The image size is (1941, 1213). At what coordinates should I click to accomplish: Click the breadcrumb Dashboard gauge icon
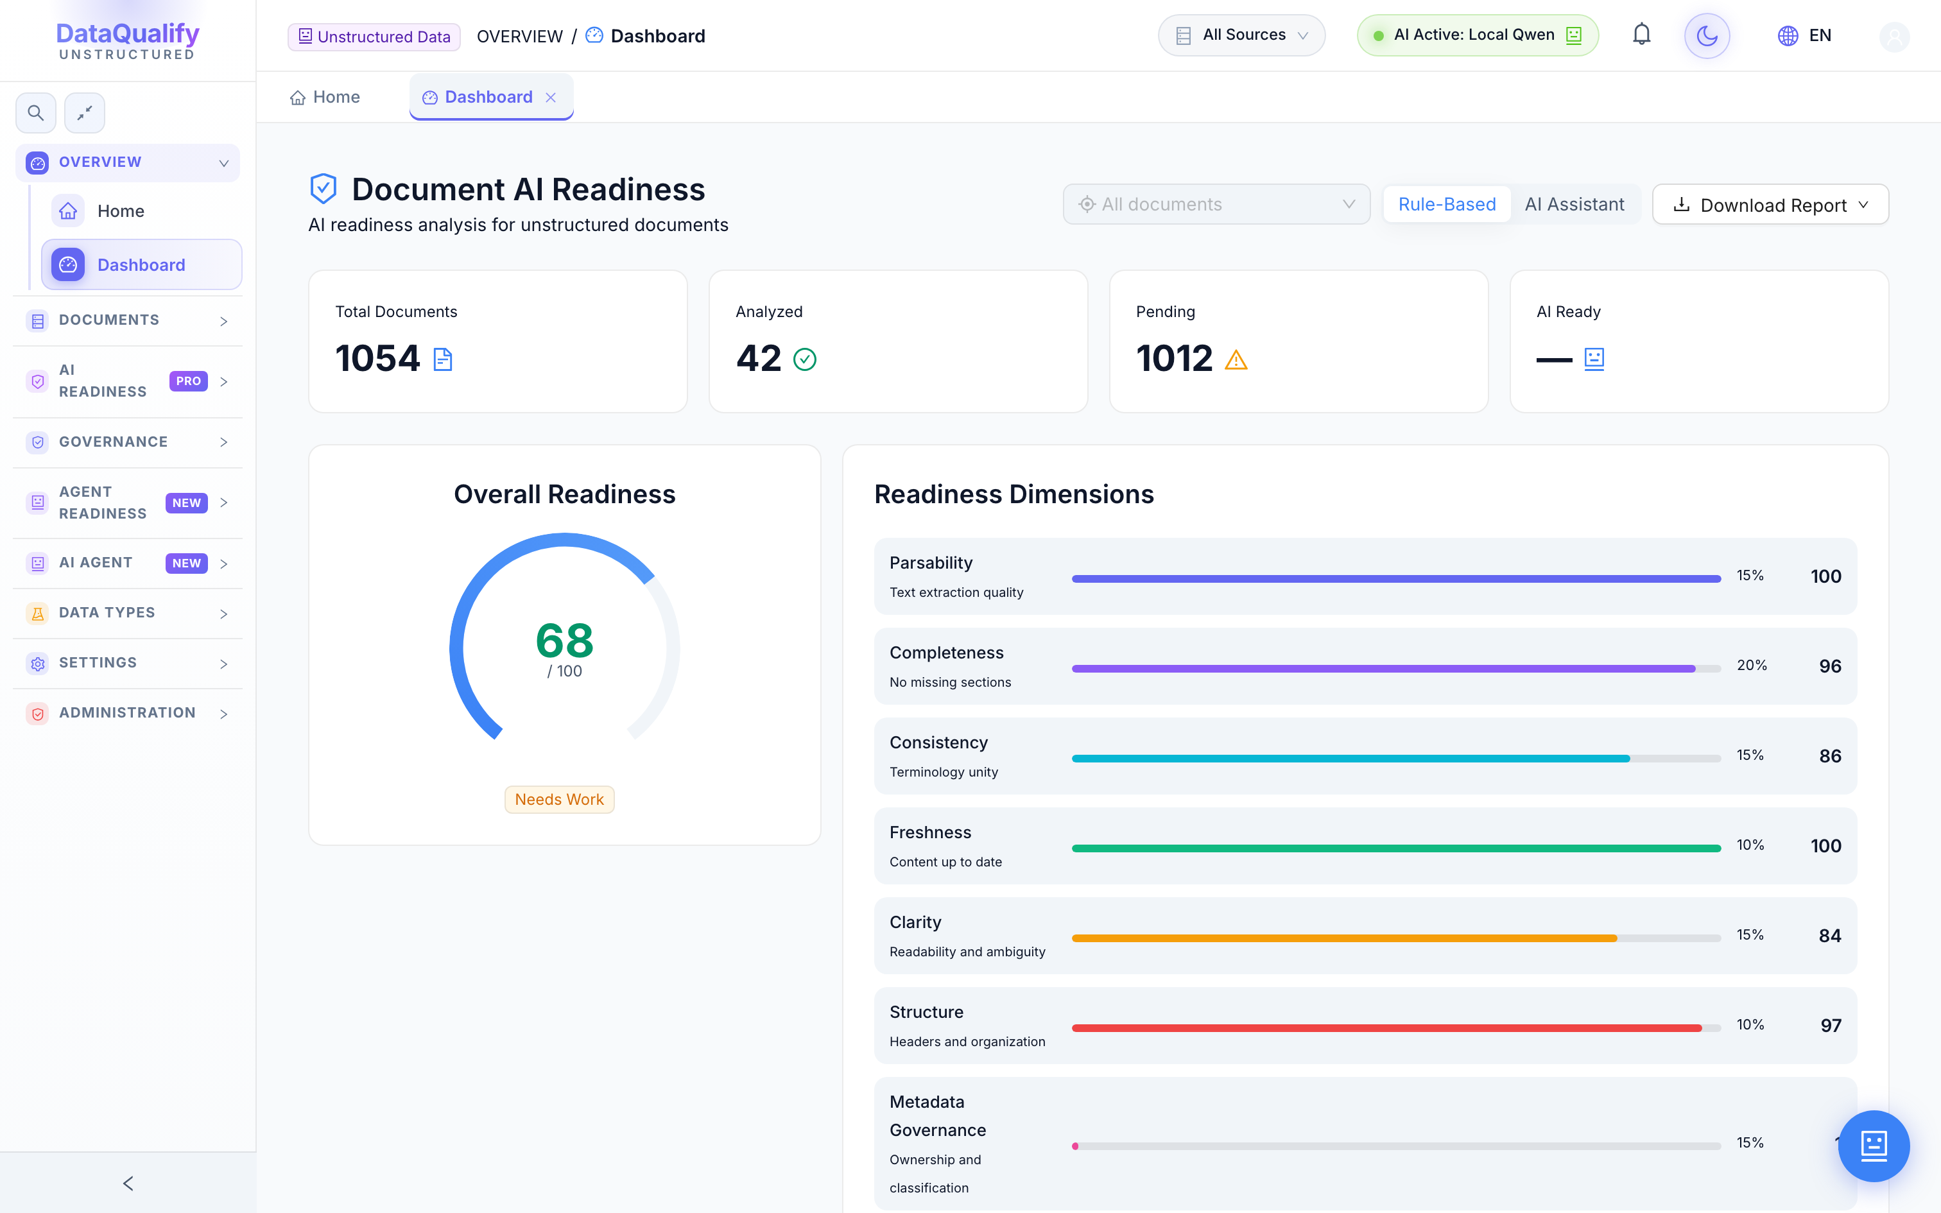(x=594, y=35)
